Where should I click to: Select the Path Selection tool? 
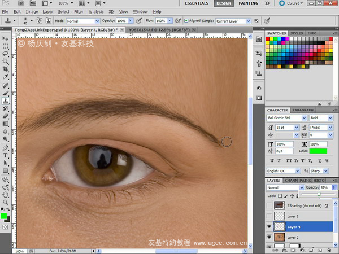tap(5, 163)
